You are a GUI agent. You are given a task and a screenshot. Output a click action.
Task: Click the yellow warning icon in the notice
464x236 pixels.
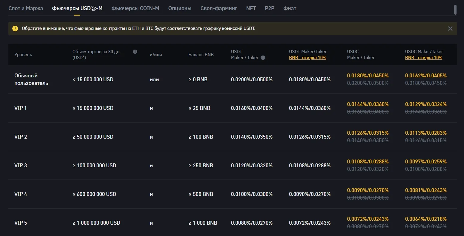pos(15,29)
